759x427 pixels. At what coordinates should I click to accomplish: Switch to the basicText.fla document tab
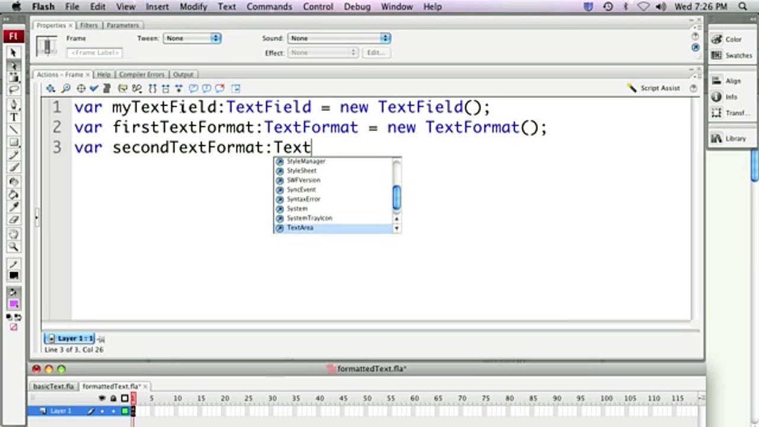pyautogui.click(x=53, y=386)
